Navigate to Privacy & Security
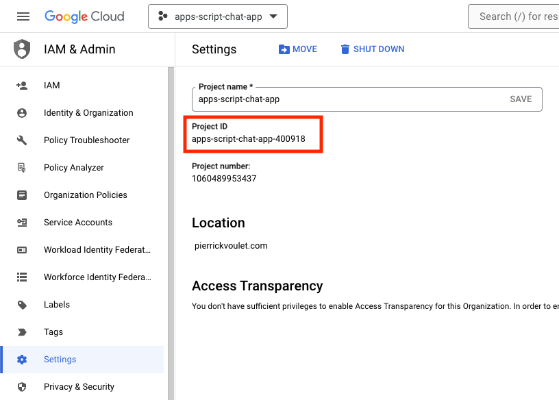 click(79, 387)
